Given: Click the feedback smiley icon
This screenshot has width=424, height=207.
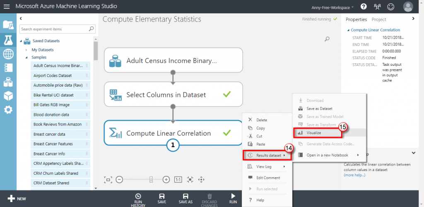Looking at the screenshot, I should (390, 7).
